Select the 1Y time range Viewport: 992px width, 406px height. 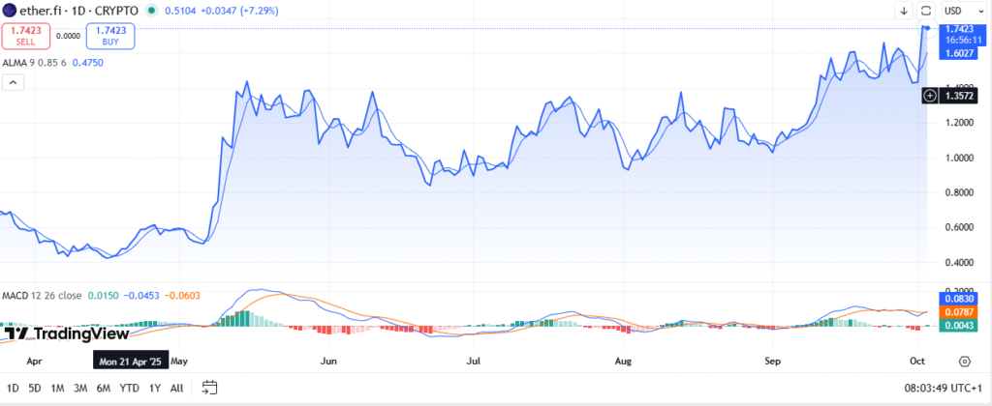click(x=154, y=389)
